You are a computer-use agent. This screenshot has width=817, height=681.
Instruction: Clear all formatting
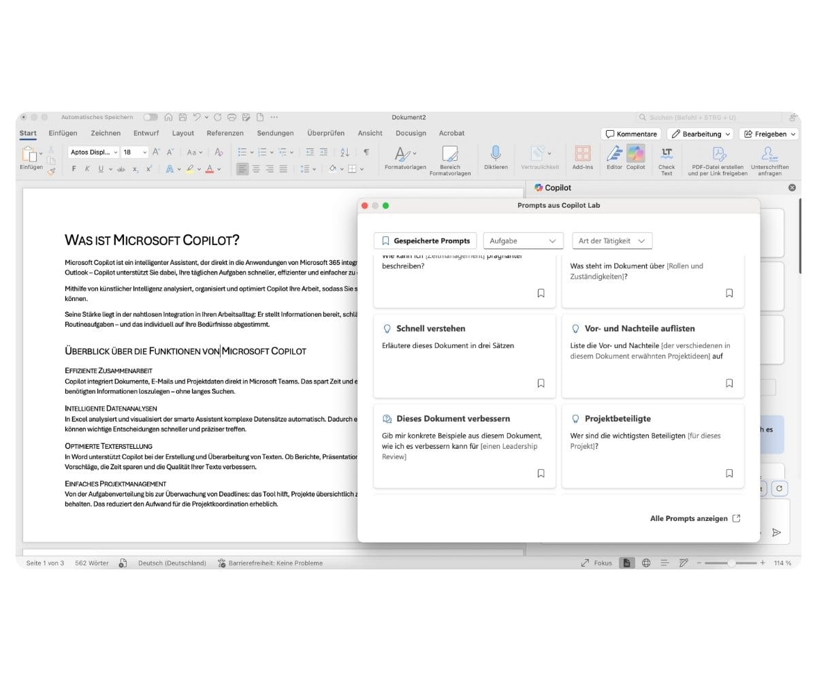[219, 153]
